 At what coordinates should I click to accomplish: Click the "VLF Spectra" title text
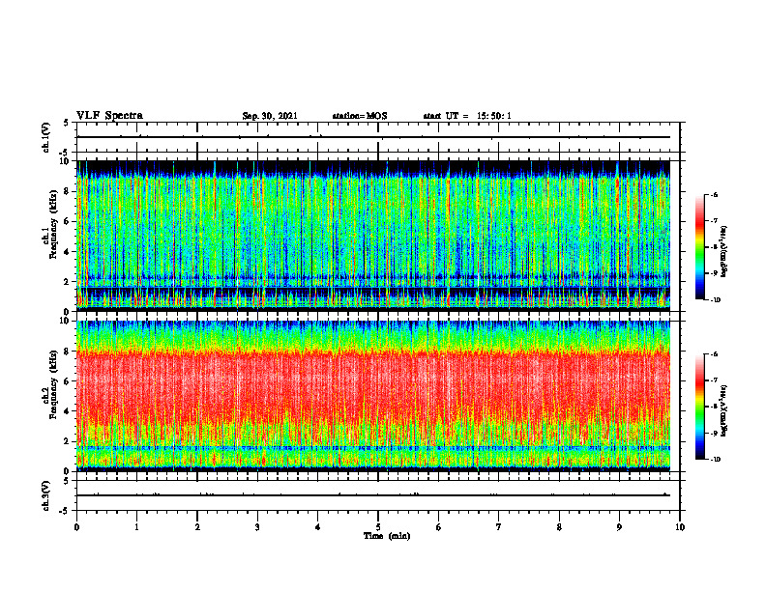[109, 116]
